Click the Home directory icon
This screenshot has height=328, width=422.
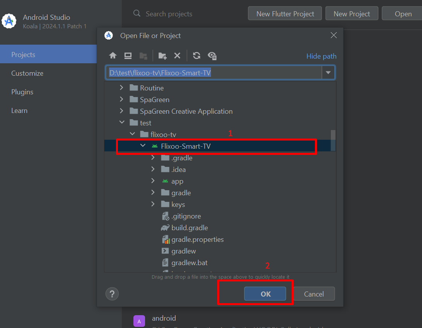click(113, 56)
